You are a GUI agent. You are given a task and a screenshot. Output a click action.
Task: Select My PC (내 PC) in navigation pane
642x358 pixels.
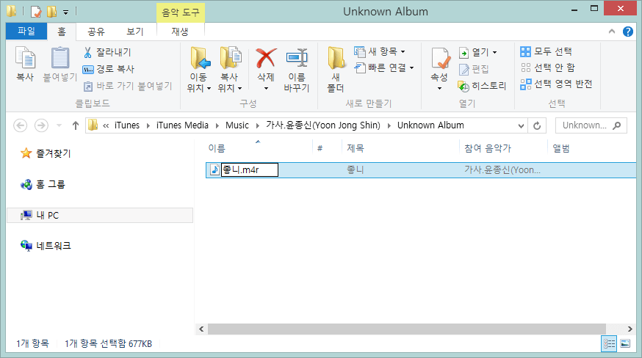tap(48, 216)
